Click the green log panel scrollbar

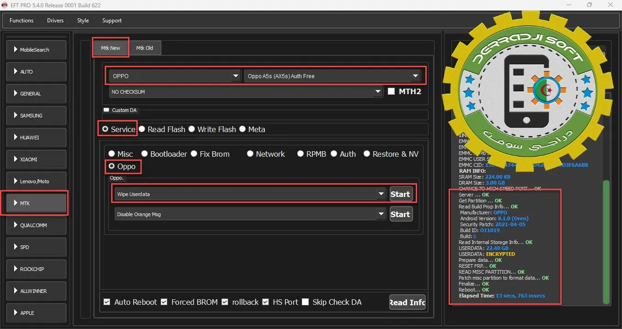coord(606,242)
